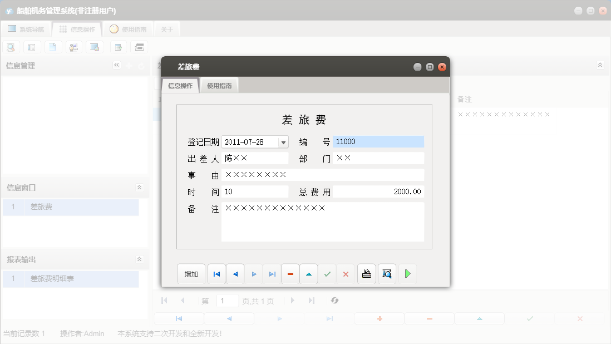
Task: Select the user presentation icon on toolbar
Action: 74,47
